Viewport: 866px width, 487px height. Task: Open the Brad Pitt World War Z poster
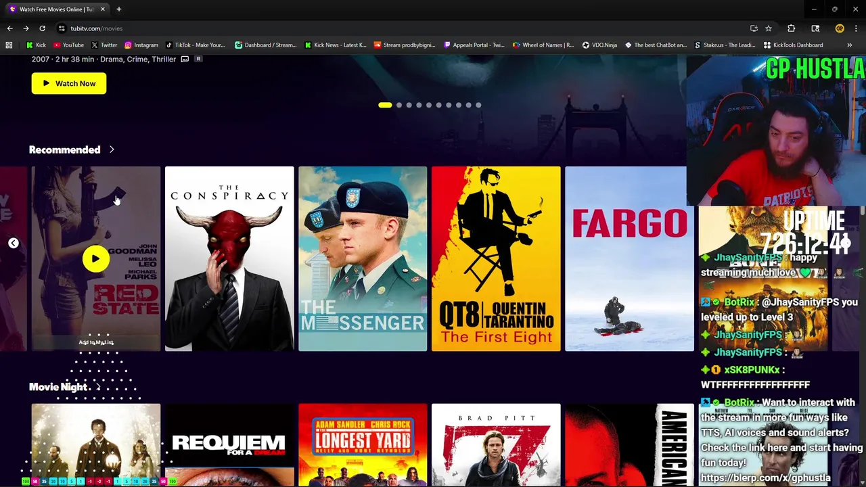(x=496, y=445)
